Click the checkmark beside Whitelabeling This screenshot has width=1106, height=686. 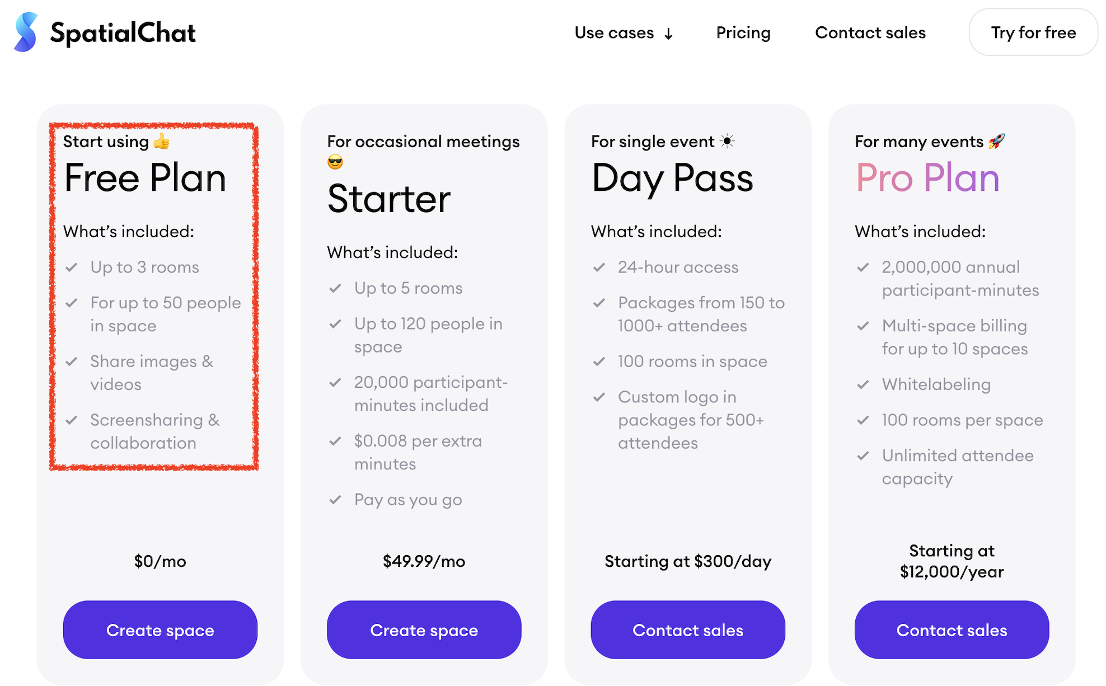tap(863, 384)
